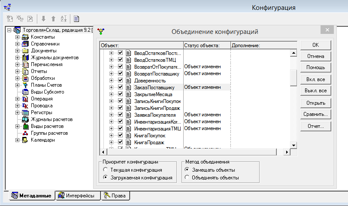Viewport: 348px width, 206px height.
Task: Expand the Константы tree node
Action: coord(18,37)
